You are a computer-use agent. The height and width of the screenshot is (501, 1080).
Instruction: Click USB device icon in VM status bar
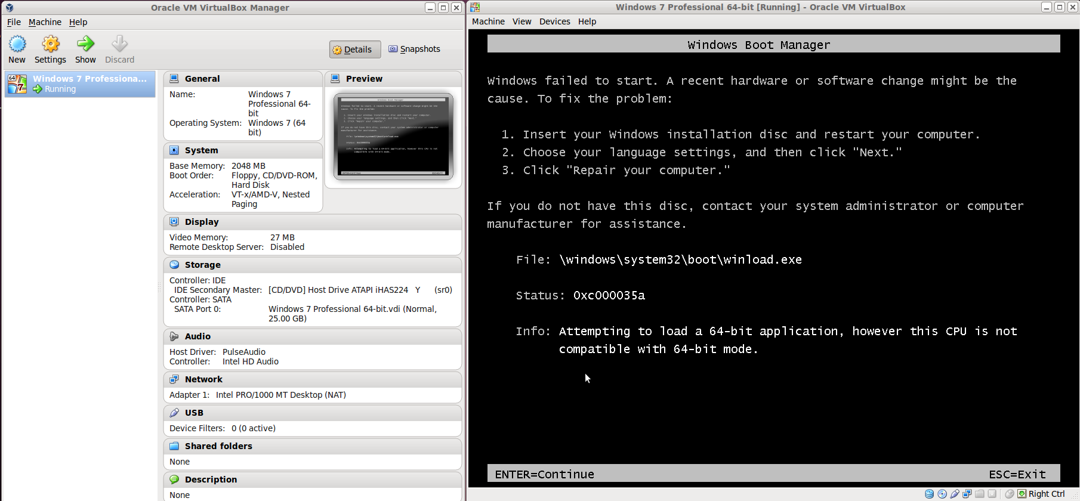[955, 494]
